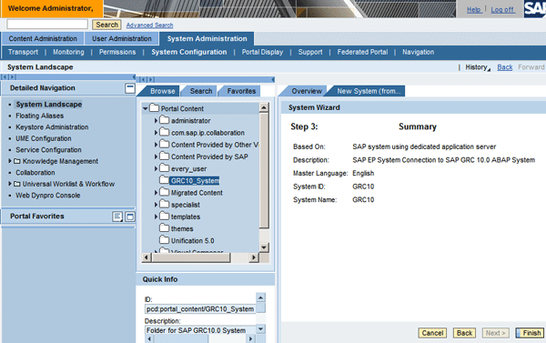Expand the com.sap.ip.collaboration folder
546x343 pixels.
156,133
